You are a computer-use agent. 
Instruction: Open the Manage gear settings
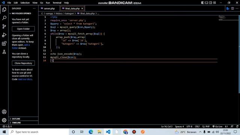pos(4,120)
